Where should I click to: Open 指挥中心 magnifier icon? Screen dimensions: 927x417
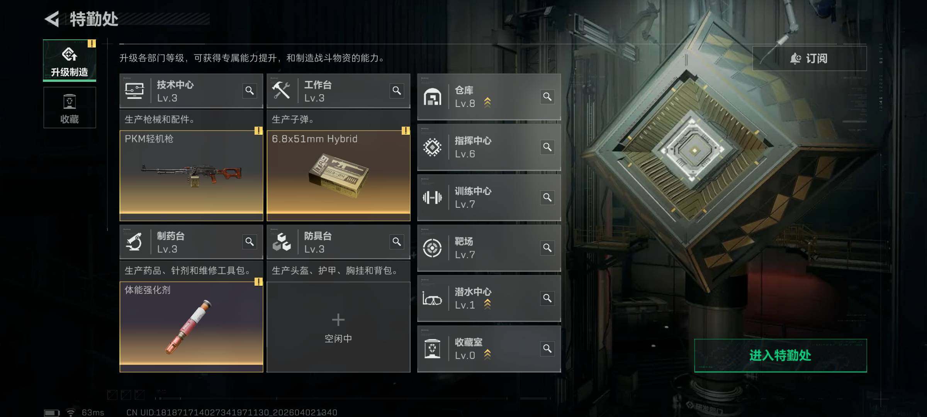(x=547, y=147)
